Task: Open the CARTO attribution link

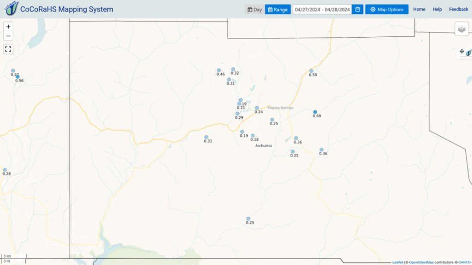Action: (465, 262)
